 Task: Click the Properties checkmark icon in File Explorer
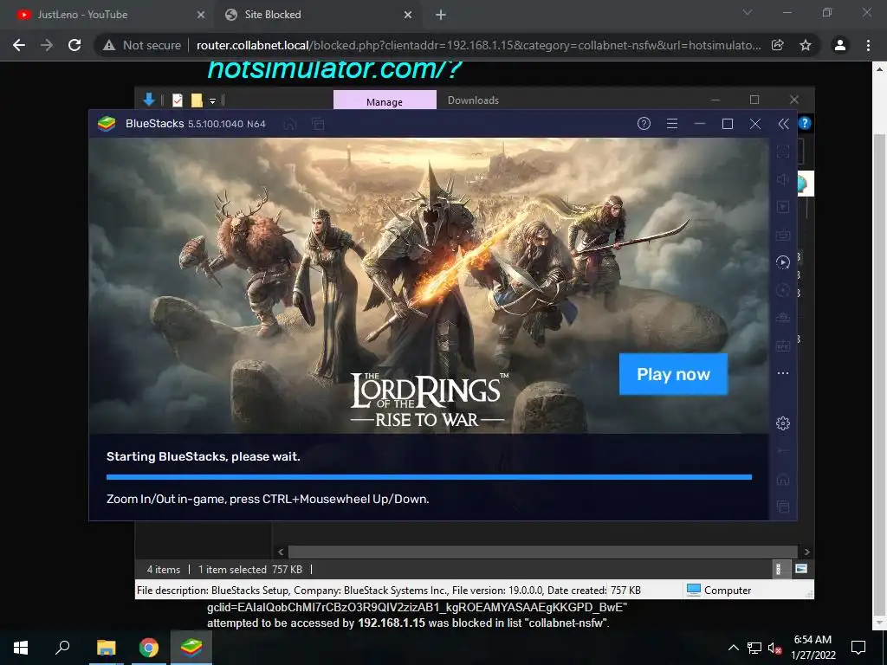pyautogui.click(x=178, y=100)
